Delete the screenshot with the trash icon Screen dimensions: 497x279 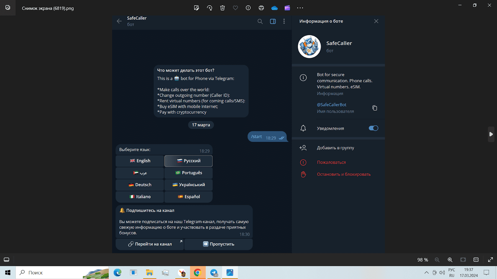222,8
